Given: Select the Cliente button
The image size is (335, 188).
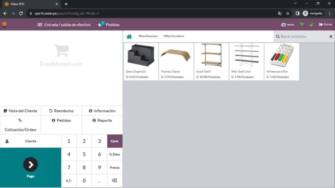Looking at the screenshot, I should [30, 141].
